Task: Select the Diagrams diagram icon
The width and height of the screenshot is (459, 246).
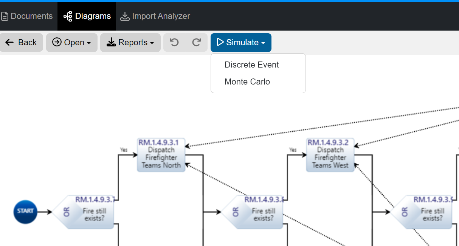Action: pyautogui.click(x=67, y=16)
